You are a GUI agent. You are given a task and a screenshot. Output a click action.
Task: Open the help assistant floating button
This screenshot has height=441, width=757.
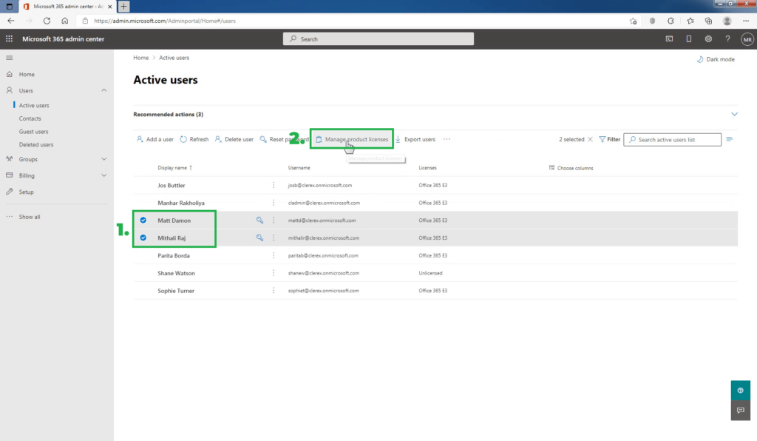pyautogui.click(x=740, y=390)
